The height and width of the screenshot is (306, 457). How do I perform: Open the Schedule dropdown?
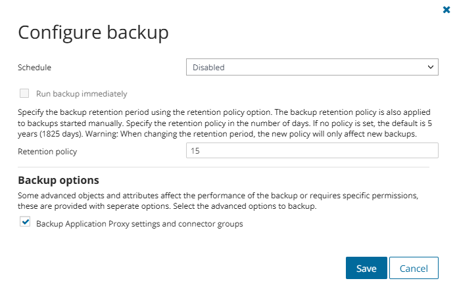(312, 67)
